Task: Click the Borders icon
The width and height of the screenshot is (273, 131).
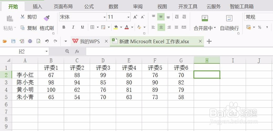Action: click(92, 27)
